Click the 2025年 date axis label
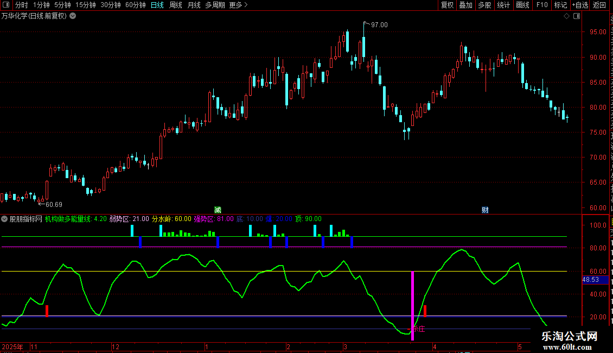This screenshot has width=613, height=353. point(12,346)
